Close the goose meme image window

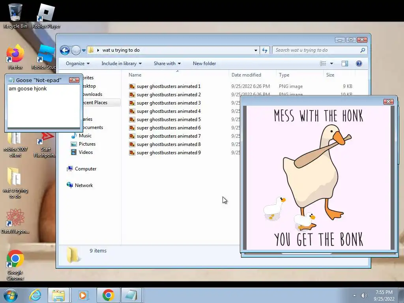388,101
